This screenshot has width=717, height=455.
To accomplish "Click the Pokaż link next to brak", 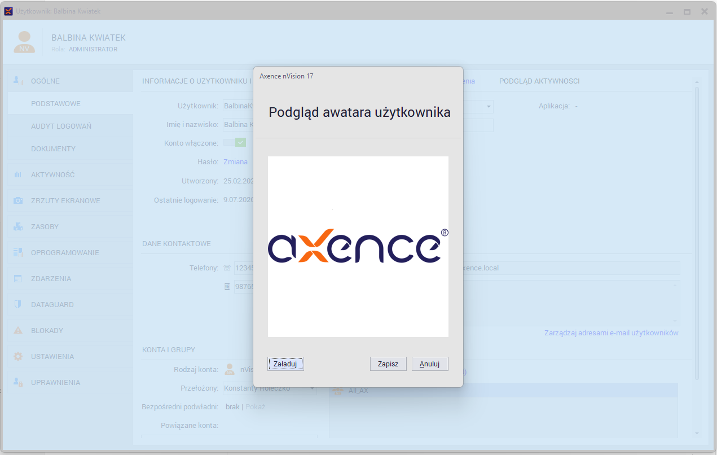I will tap(256, 407).
